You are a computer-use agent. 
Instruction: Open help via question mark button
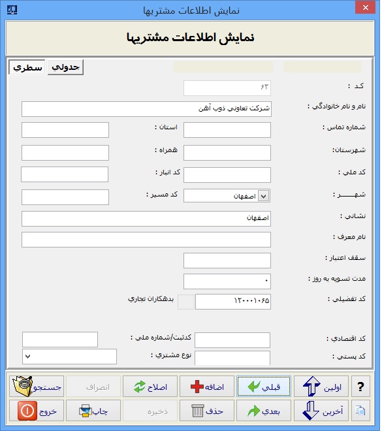(360, 386)
